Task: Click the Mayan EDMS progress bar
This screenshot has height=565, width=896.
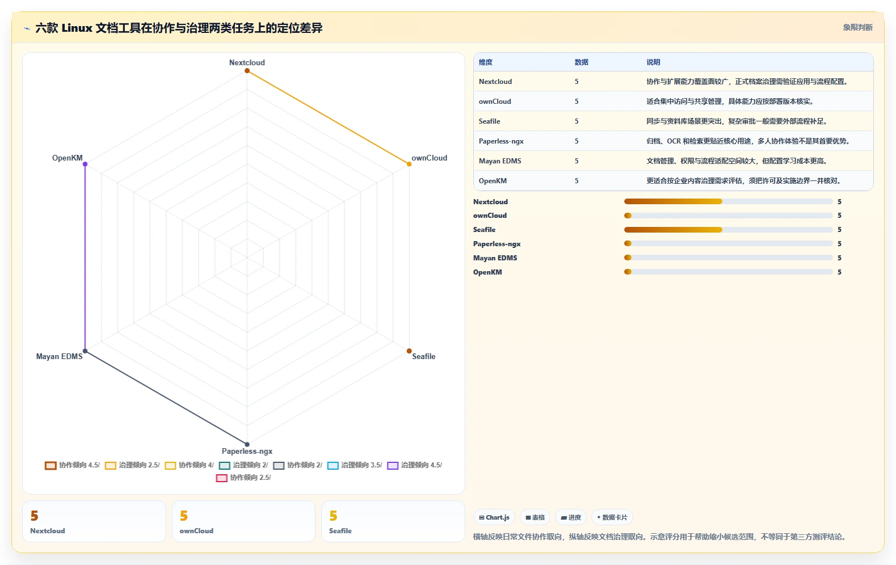Action: point(729,258)
